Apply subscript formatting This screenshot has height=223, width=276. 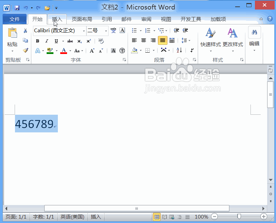coord(79,41)
